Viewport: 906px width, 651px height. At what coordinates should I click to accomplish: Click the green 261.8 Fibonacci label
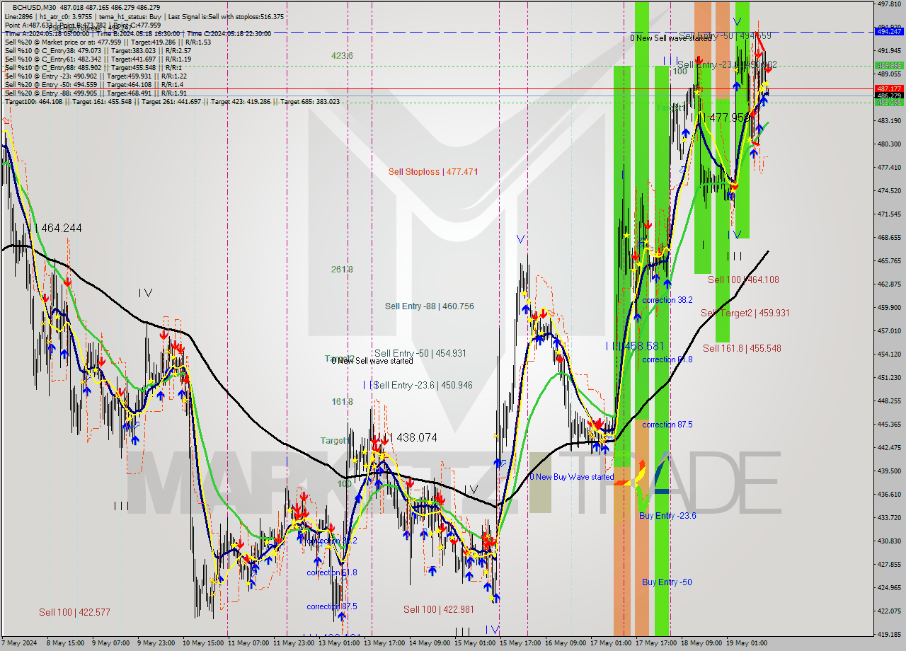342,269
